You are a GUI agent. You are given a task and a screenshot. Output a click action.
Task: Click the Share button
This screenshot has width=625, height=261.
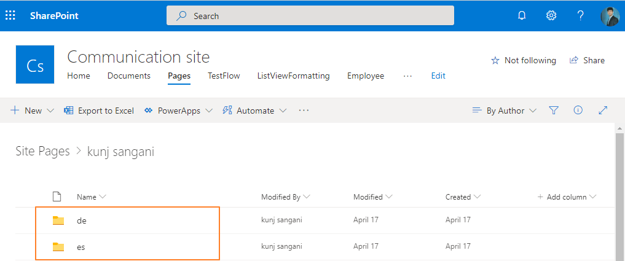click(587, 60)
